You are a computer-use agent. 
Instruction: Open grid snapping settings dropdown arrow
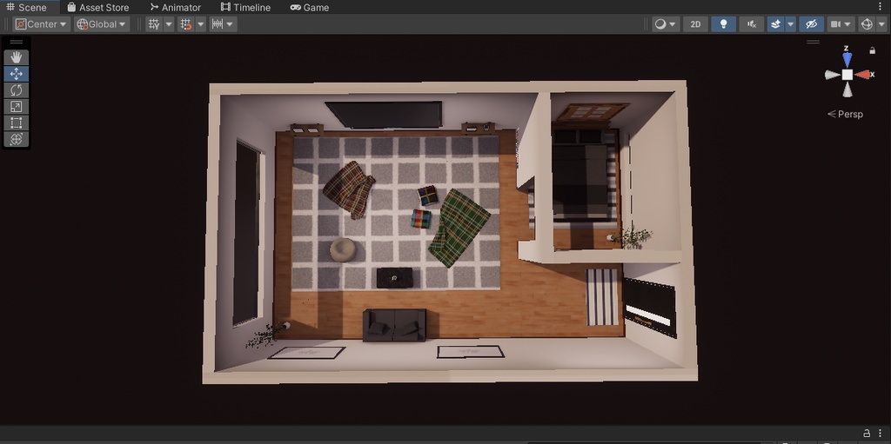click(x=201, y=24)
